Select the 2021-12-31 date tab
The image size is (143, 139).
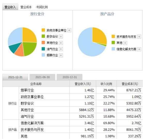(x=15, y=77)
